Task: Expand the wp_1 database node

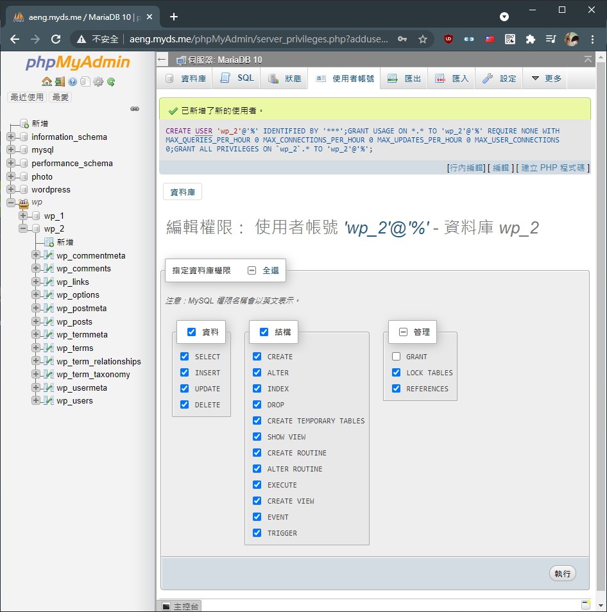Action: pyautogui.click(x=23, y=216)
